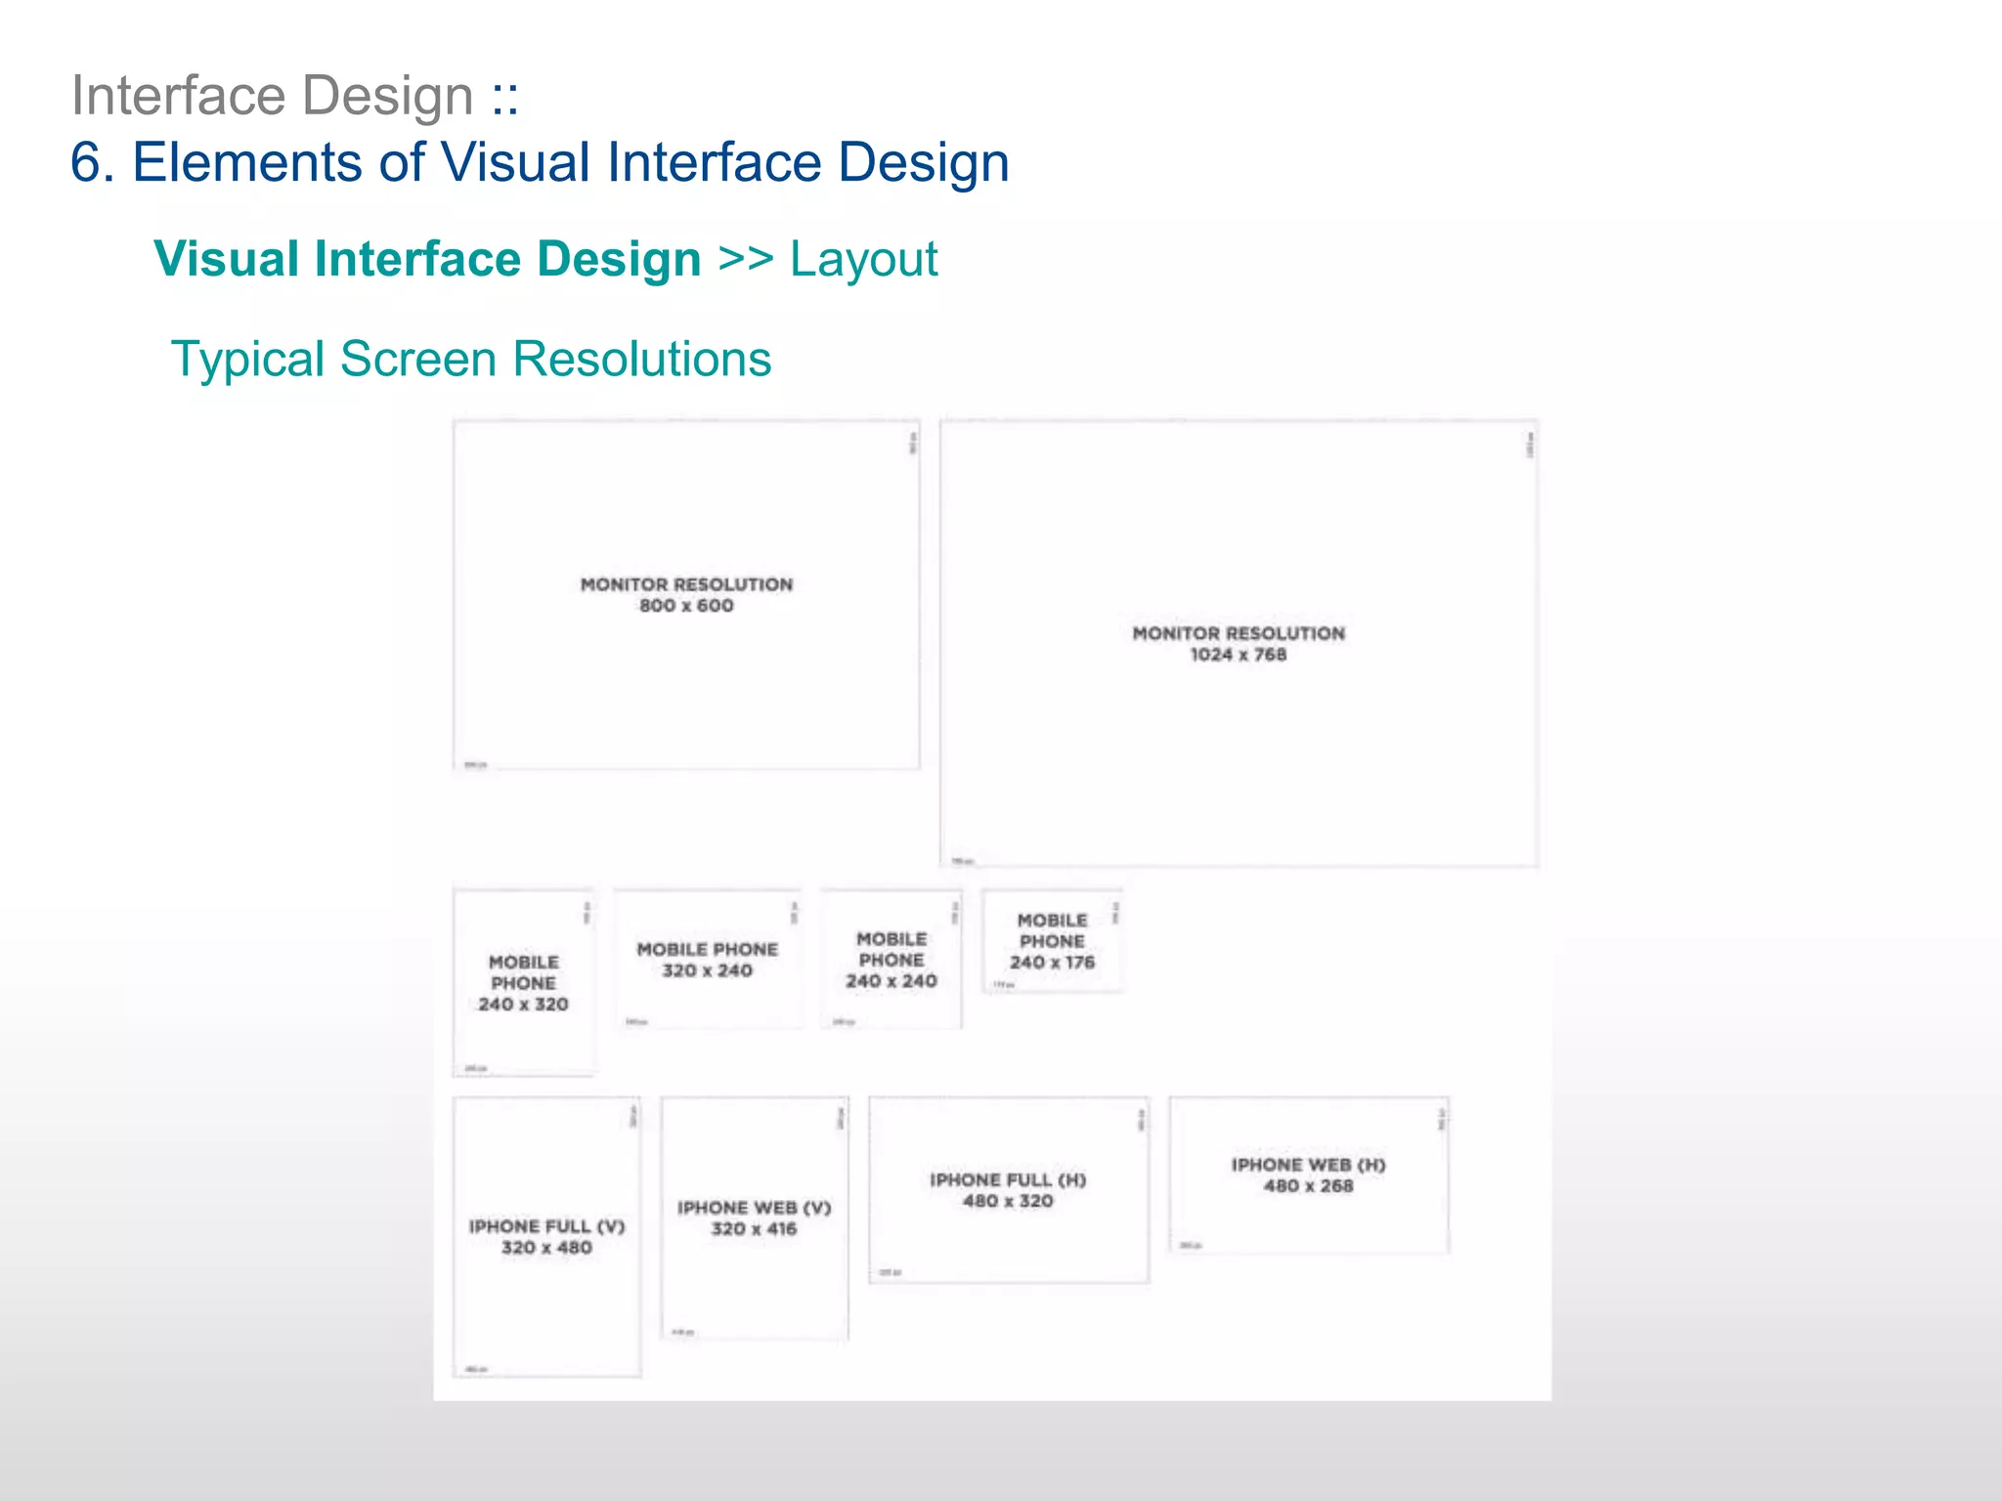Click '6. Elements of Visual Interface Design' title
2002x1501 pixels.
(540, 162)
